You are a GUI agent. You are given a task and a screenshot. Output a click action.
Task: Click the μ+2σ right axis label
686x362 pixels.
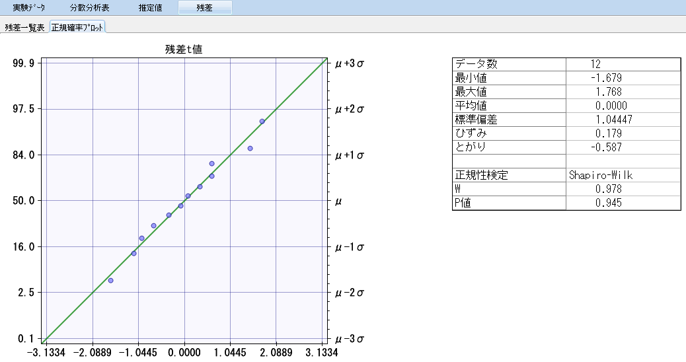[x=350, y=109]
